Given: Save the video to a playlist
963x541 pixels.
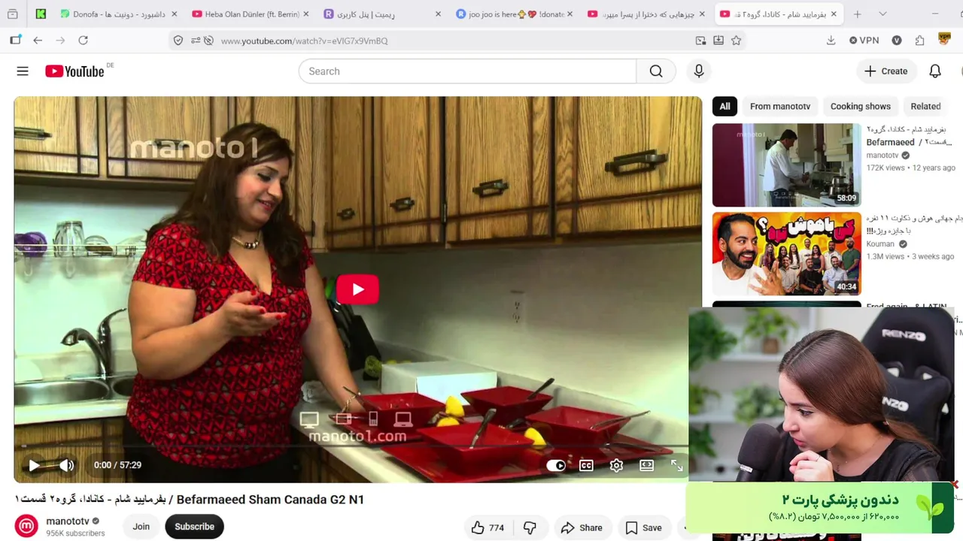Looking at the screenshot, I should (643, 527).
